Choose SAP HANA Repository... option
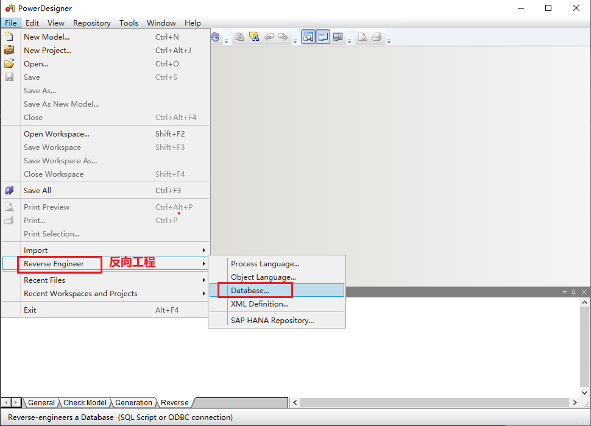This screenshot has height=426, width=591. pos(272,320)
